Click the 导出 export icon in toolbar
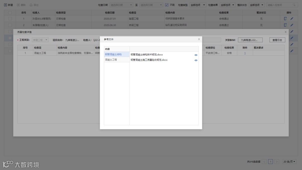Viewport: 302px width, 170px height. point(31,5)
